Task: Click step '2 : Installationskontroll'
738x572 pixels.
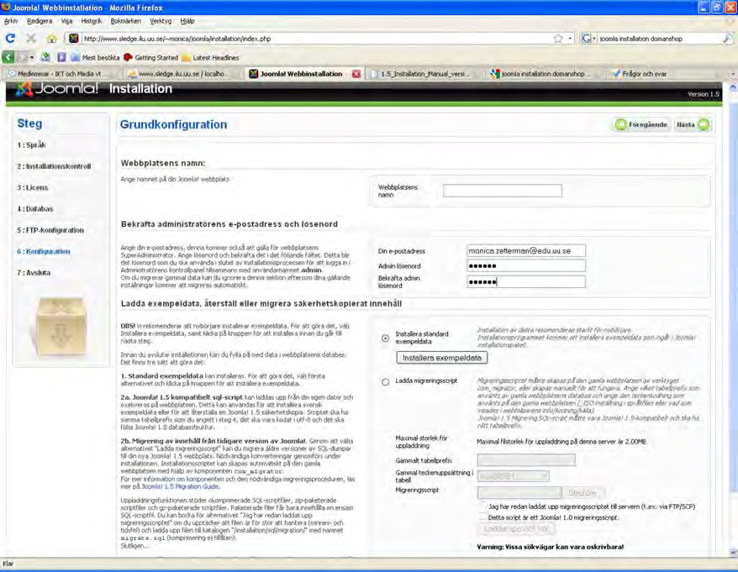Action: 54,166
